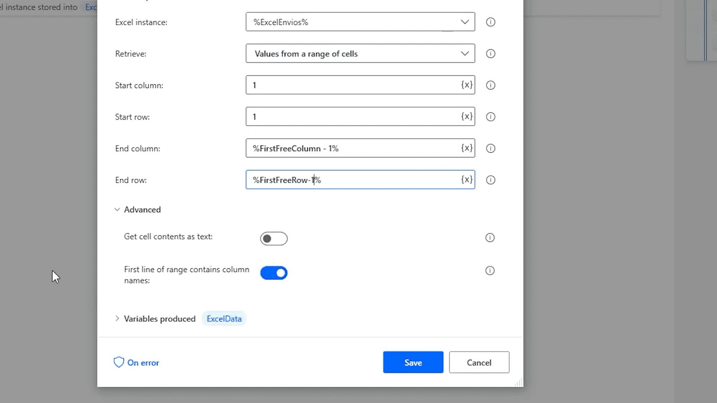
Task: Open the info tooltip for Excel instance
Action: (490, 22)
